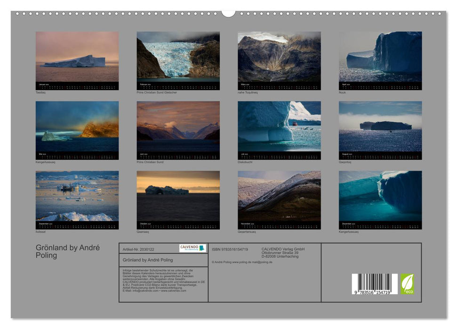Click the www.calvendo.com link
The image size is (457, 329).
pyautogui.click(x=174, y=290)
